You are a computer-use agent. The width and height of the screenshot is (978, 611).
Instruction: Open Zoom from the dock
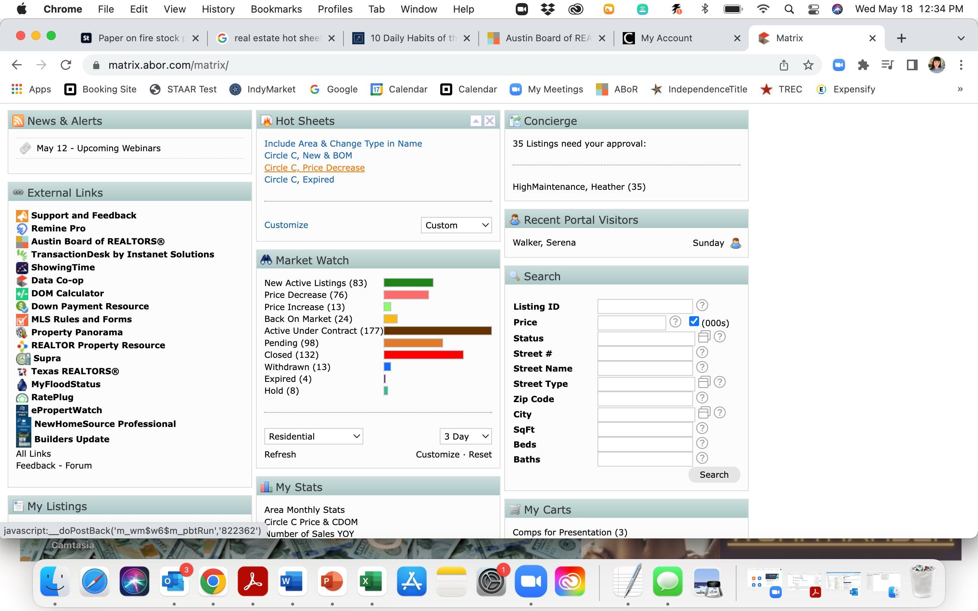pos(531,582)
